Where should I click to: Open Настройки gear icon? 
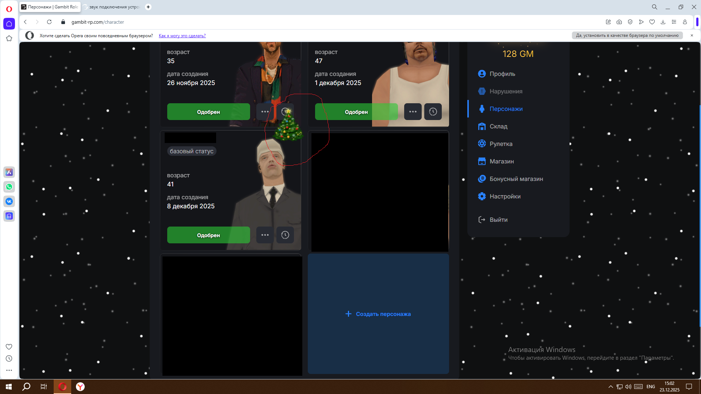pos(482,196)
